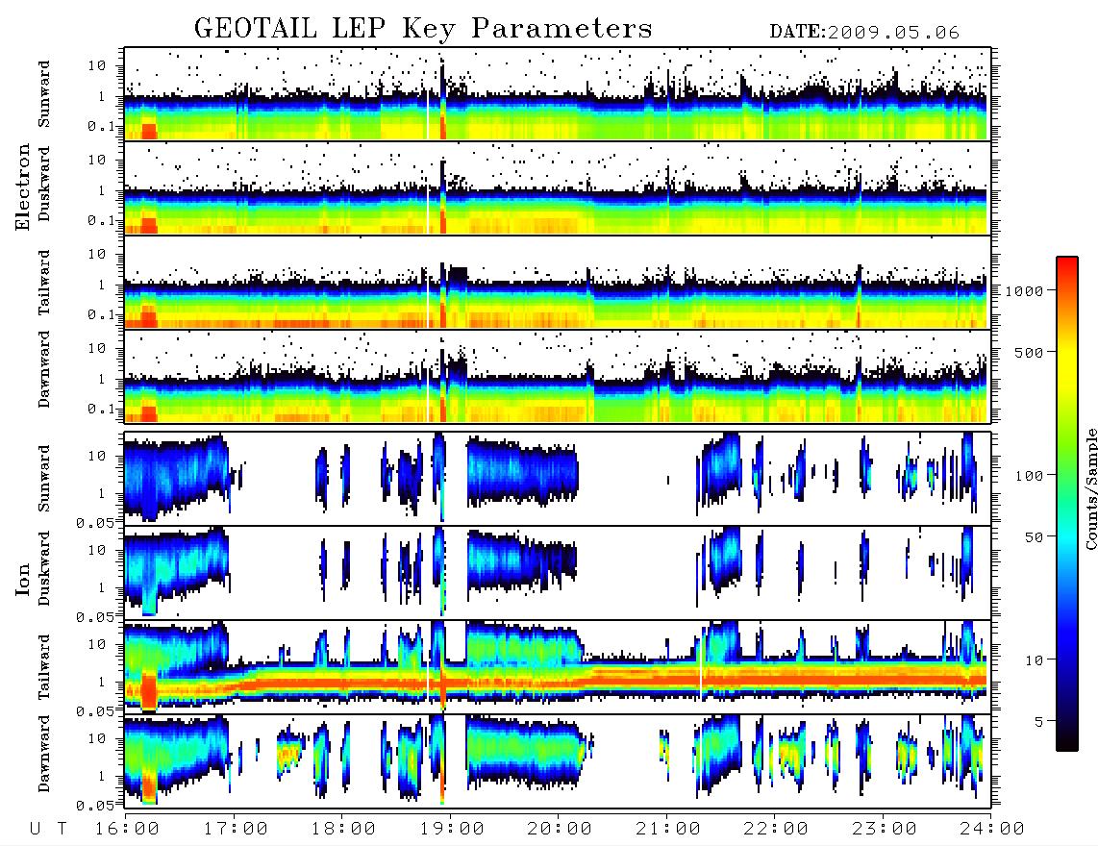Click the Ion Dawnward panel label
1098x846 pixels.
[x=44, y=754]
